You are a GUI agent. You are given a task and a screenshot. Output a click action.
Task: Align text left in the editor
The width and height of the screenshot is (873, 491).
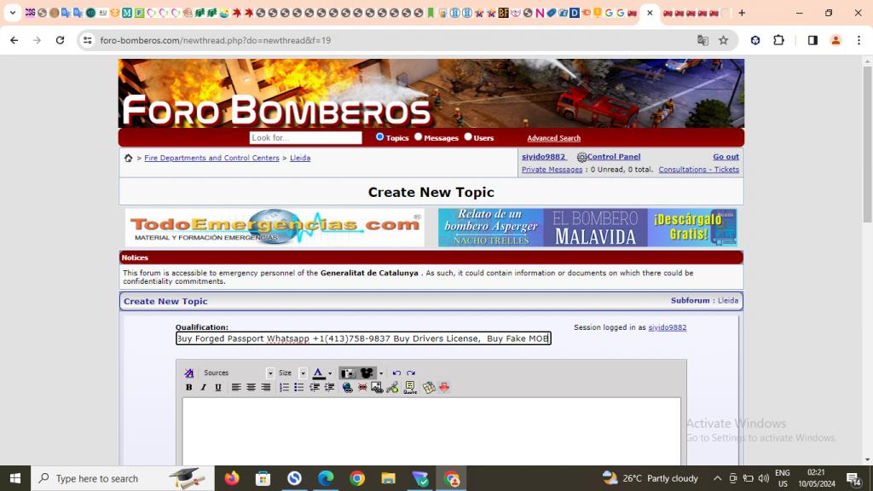pos(236,388)
